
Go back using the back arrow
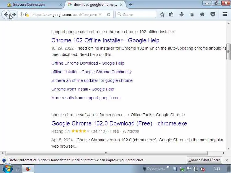click(x=6, y=14)
